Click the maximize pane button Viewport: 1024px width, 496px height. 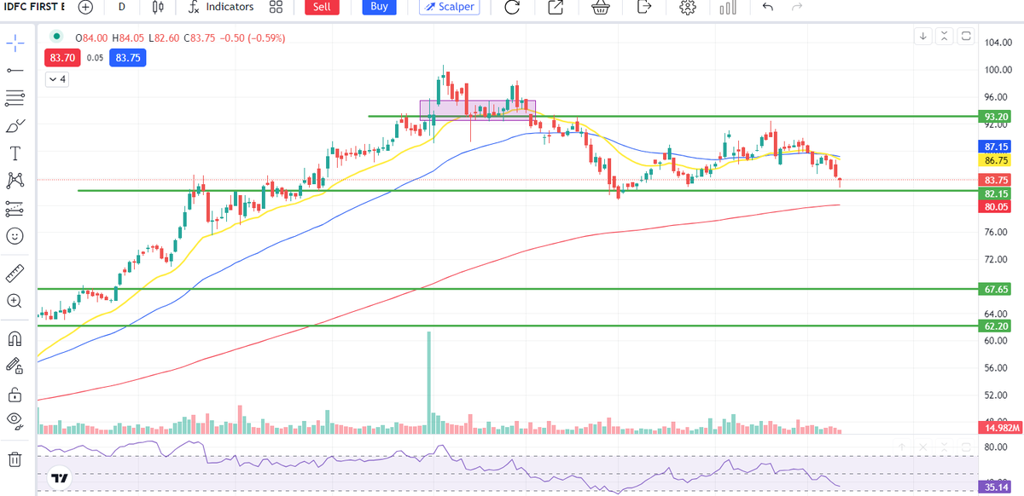coord(966,36)
